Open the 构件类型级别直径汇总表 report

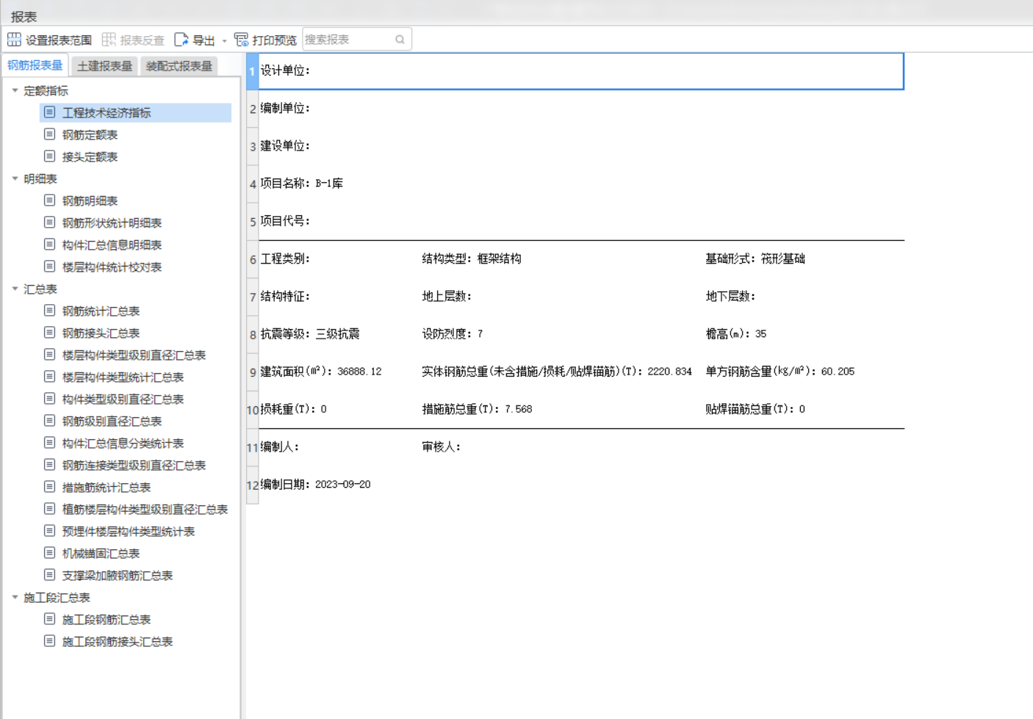pyautogui.click(x=123, y=399)
